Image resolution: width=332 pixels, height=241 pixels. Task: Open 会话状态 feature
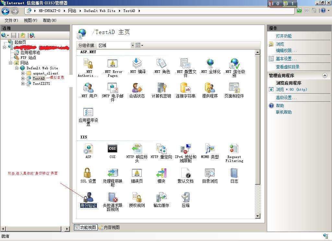137,90
